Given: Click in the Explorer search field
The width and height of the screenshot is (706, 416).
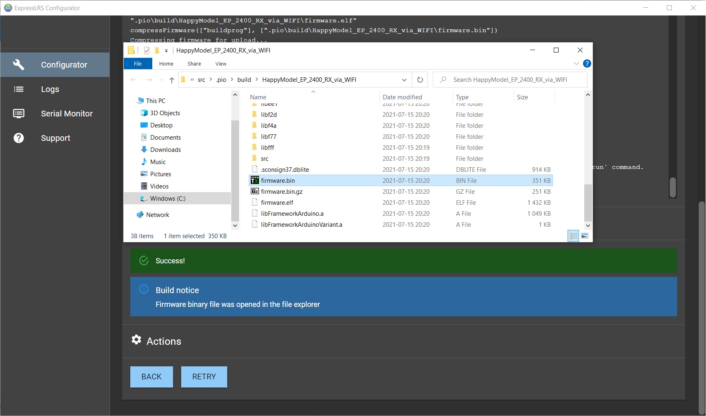Looking at the screenshot, I should click(510, 80).
